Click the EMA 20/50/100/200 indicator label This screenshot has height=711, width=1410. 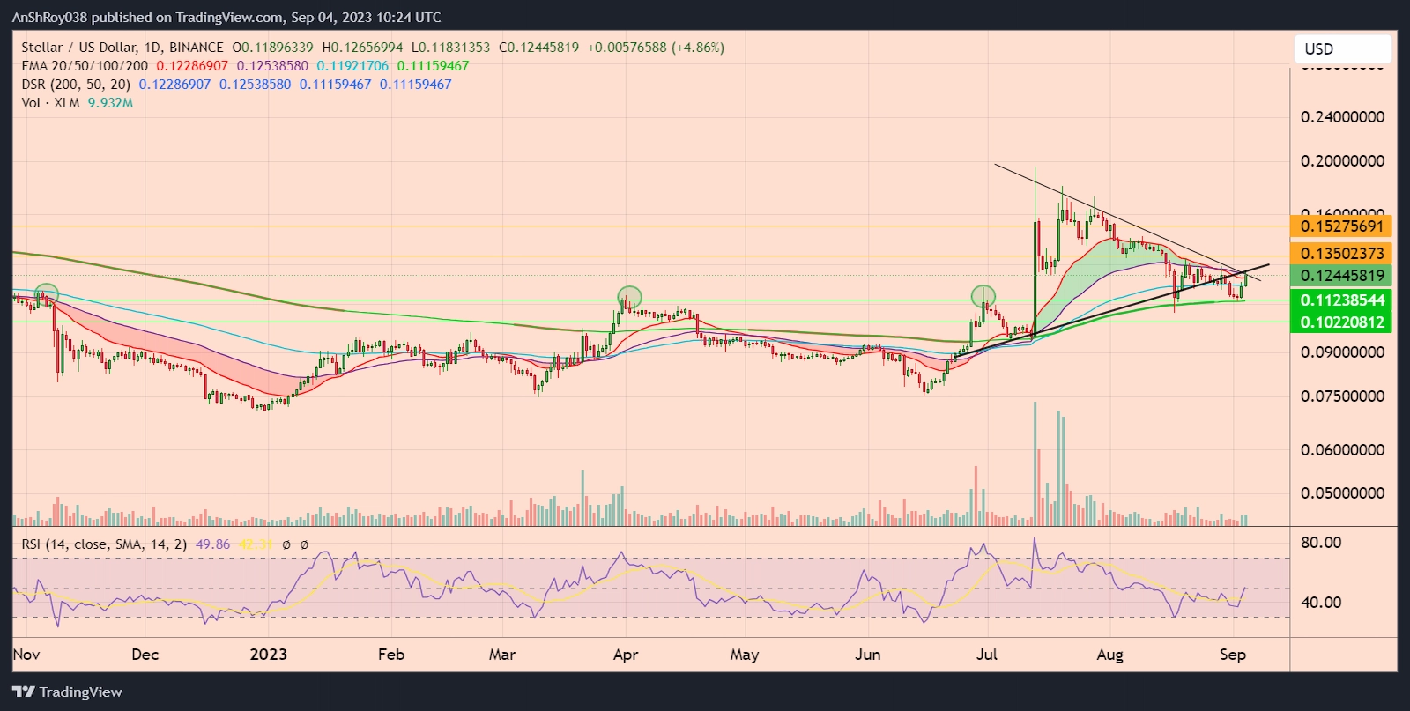coord(85,66)
